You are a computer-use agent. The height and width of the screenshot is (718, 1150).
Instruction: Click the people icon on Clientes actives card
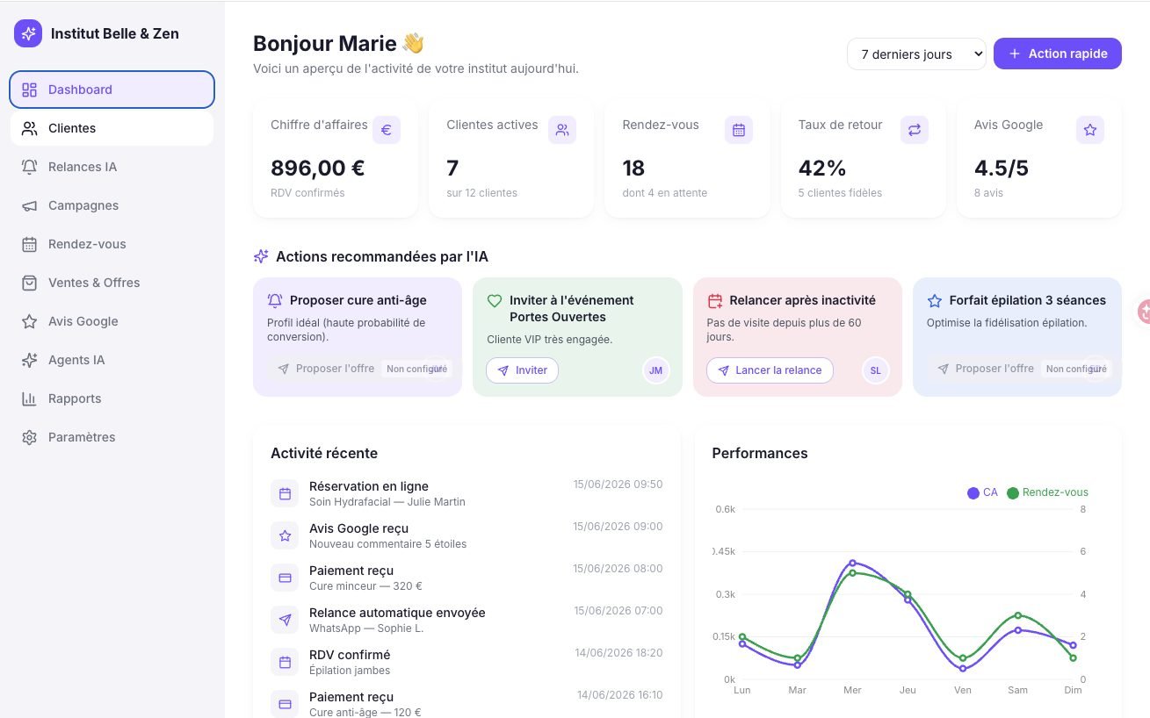click(562, 130)
